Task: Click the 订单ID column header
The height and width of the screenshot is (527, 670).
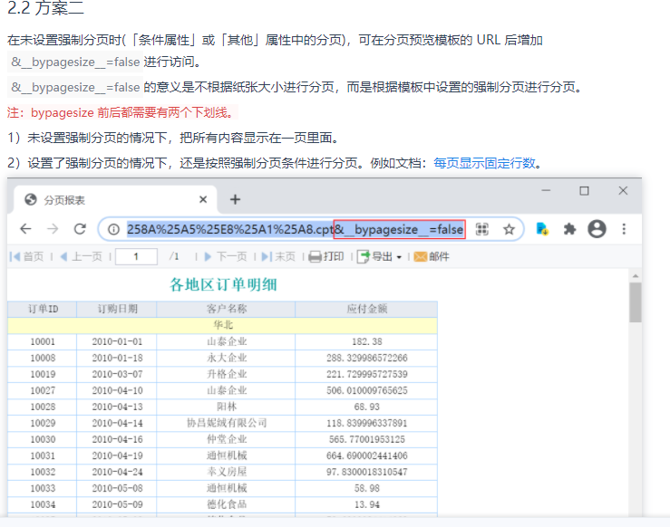Action: coord(43,309)
